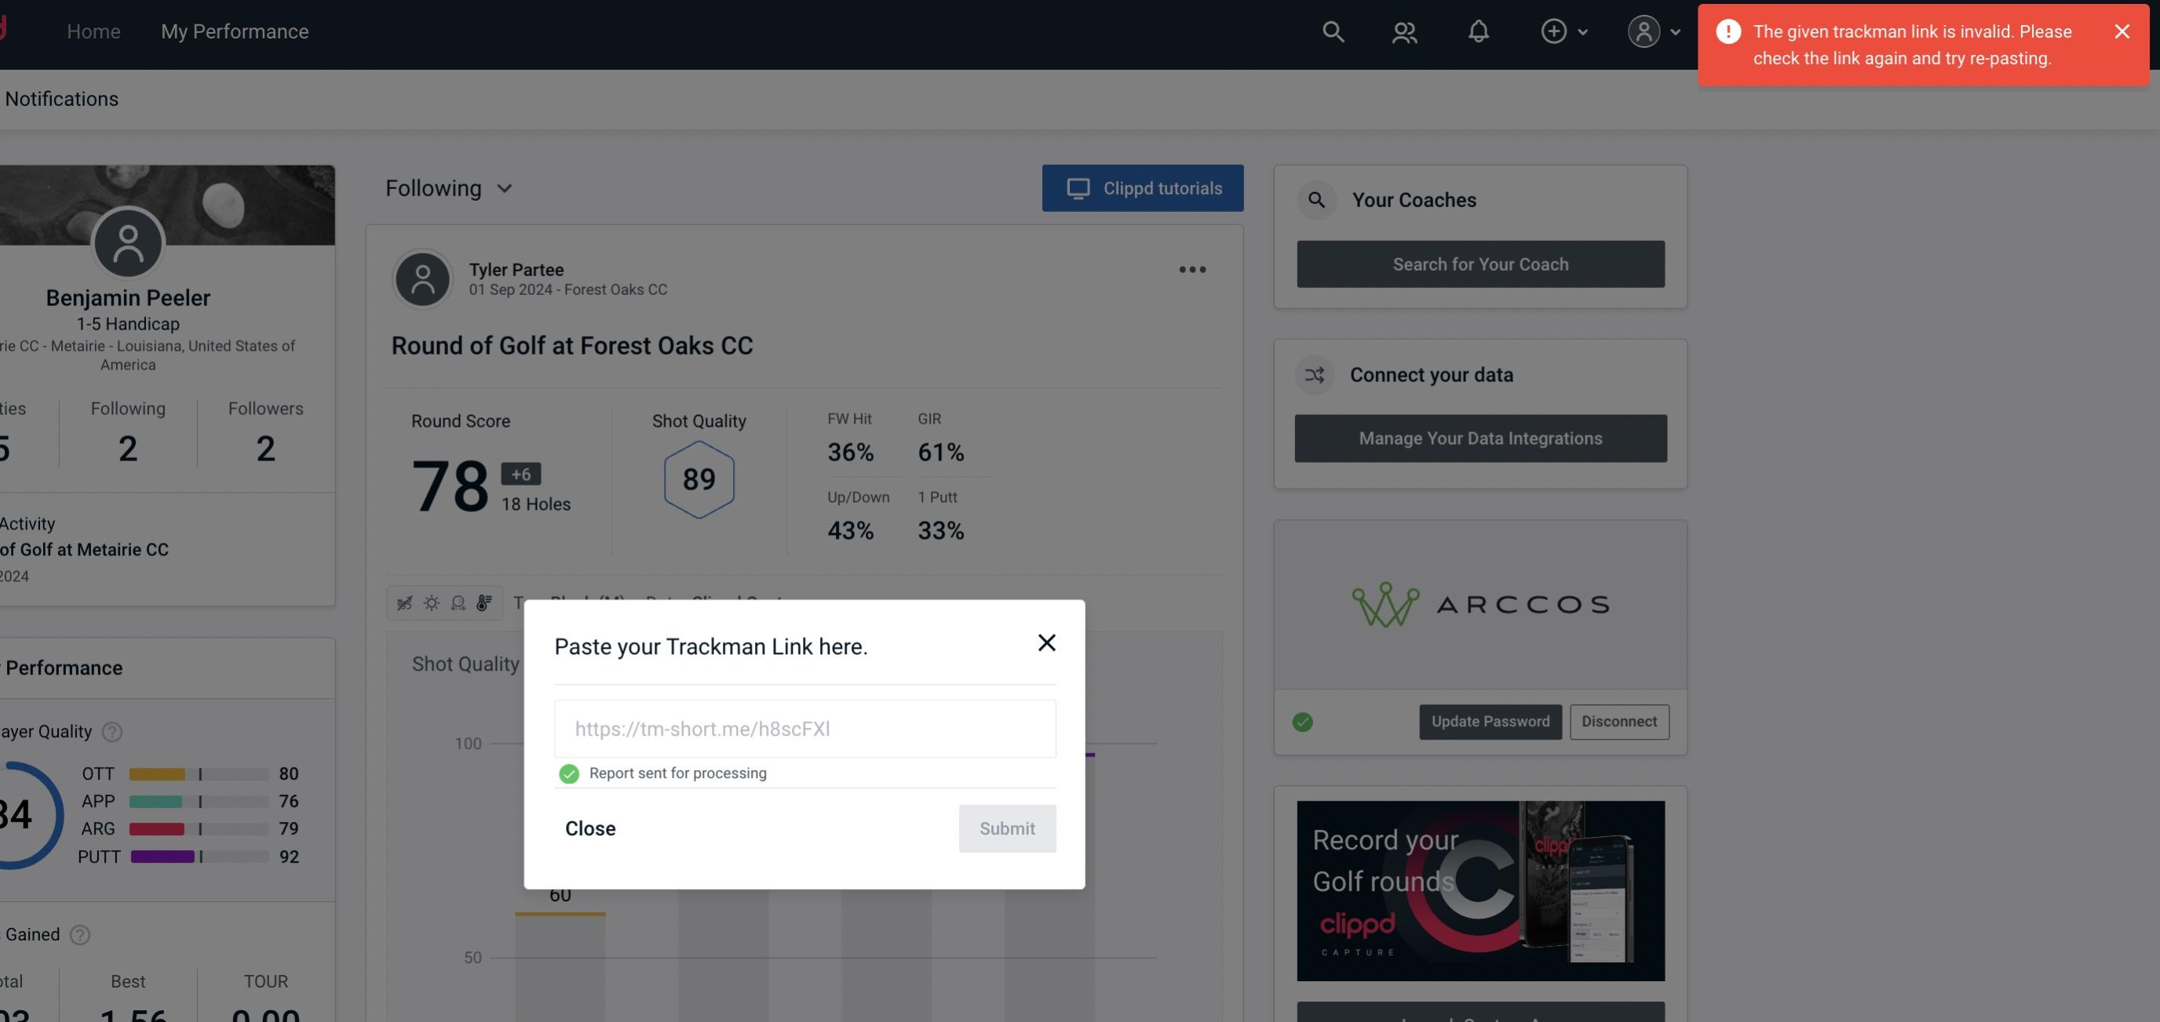This screenshot has width=2160, height=1022.
Task: Expand the user account profile dropdown
Action: [x=1655, y=29]
